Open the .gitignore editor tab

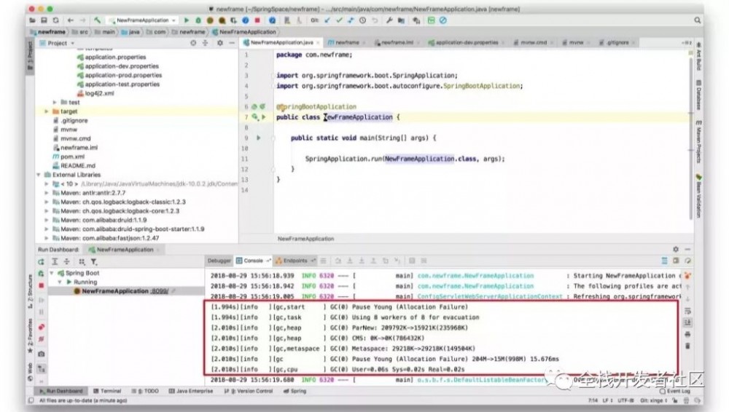(617, 42)
